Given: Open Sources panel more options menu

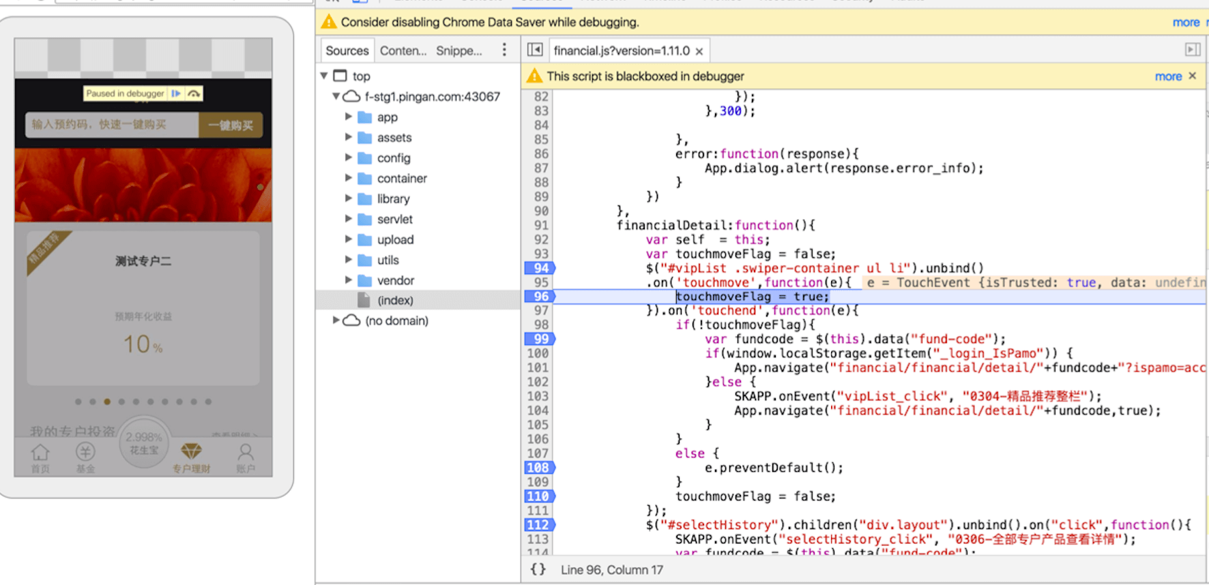Looking at the screenshot, I should (x=504, y=50).
